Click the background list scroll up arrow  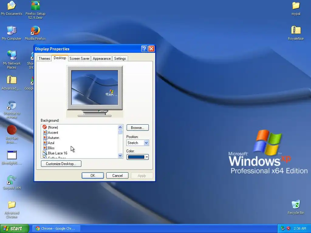pos(120,127)
